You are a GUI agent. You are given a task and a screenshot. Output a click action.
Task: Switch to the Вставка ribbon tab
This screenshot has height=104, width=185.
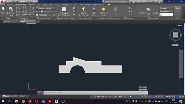click(x=32, y=5)
